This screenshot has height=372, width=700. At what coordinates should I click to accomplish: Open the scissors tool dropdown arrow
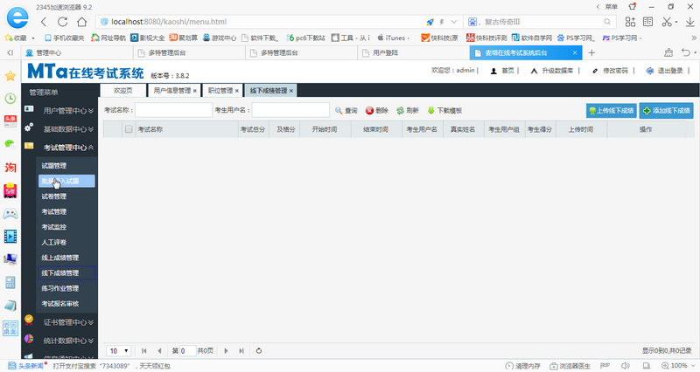[x=676, y=23]
